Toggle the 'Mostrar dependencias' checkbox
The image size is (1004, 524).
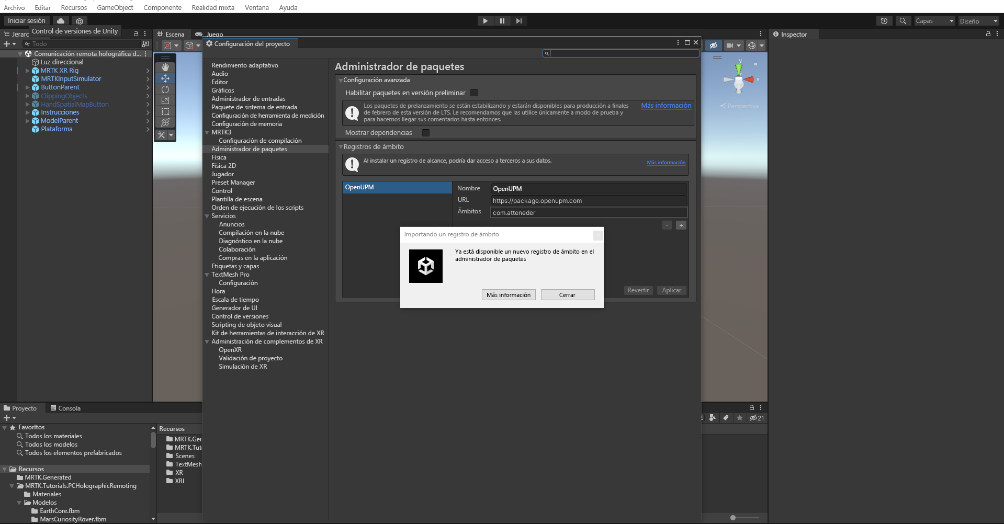(x=426, y=133)
